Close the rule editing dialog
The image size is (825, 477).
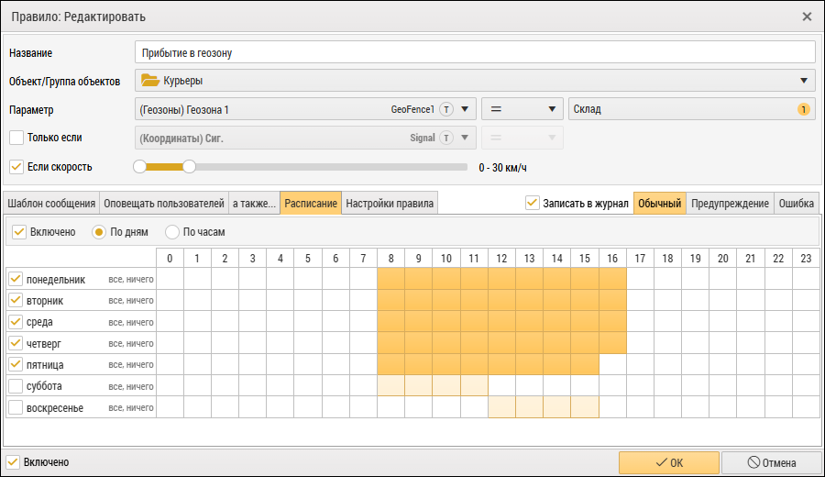pyautogui.click(x=807, y=17)
